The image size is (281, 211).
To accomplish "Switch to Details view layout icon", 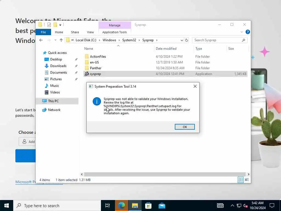I will (240, 180).
